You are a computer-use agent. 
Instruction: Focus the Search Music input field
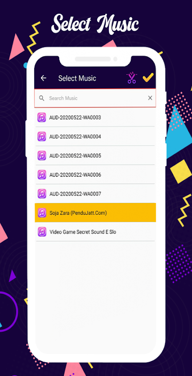point(95,98)
